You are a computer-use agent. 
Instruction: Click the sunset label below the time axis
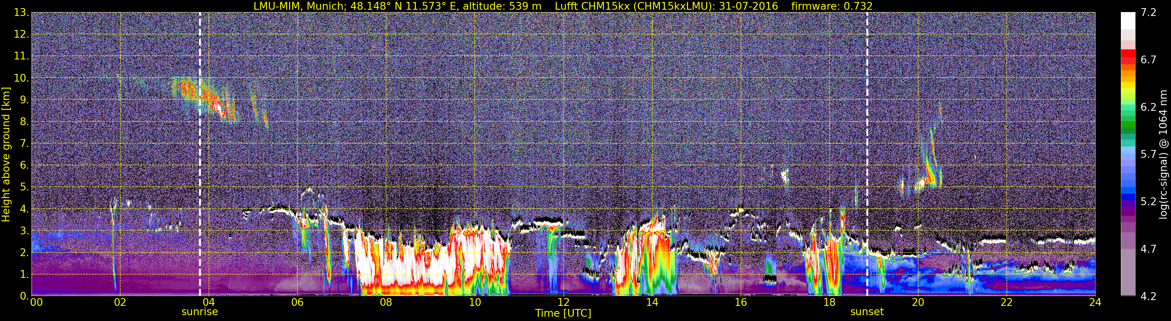(867, 312)
